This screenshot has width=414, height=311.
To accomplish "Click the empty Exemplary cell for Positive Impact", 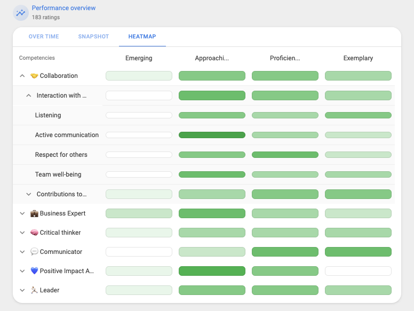I will [x=358, y=271].
